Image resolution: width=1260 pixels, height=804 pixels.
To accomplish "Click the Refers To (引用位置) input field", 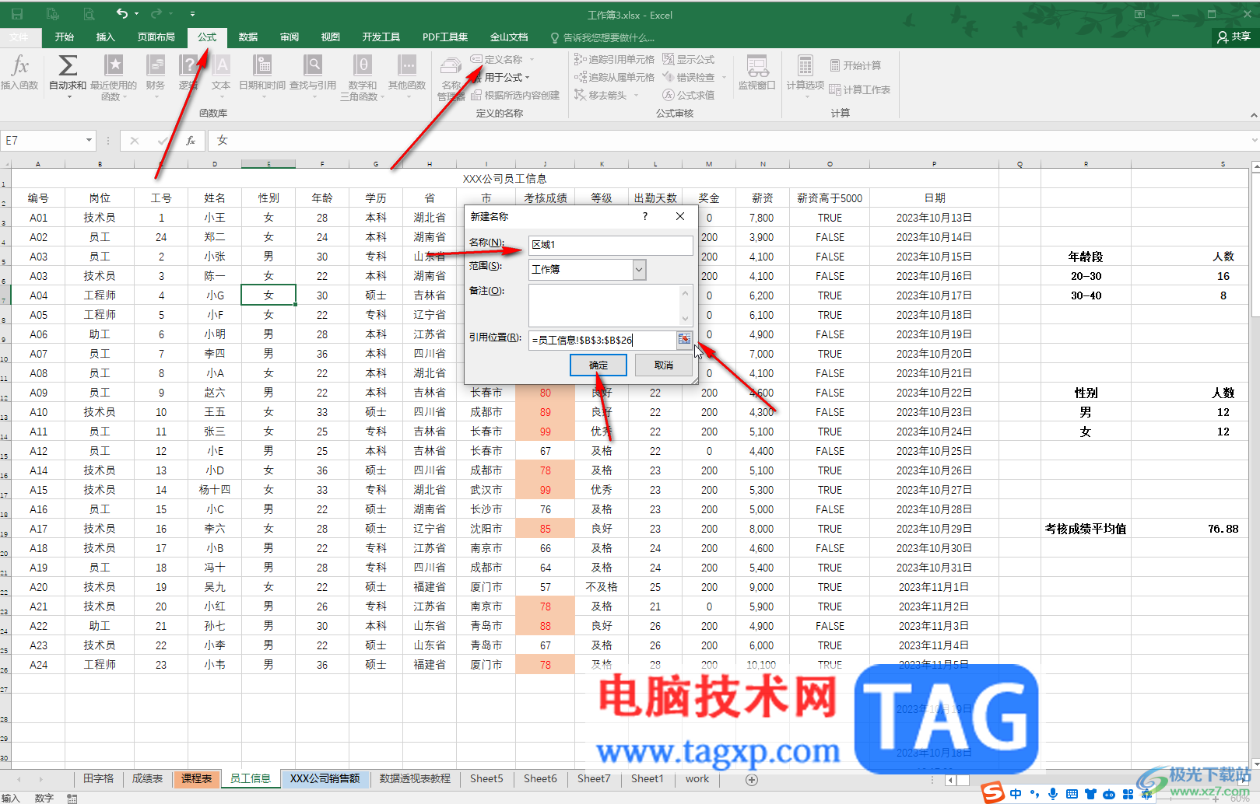I will click(602, 340).
